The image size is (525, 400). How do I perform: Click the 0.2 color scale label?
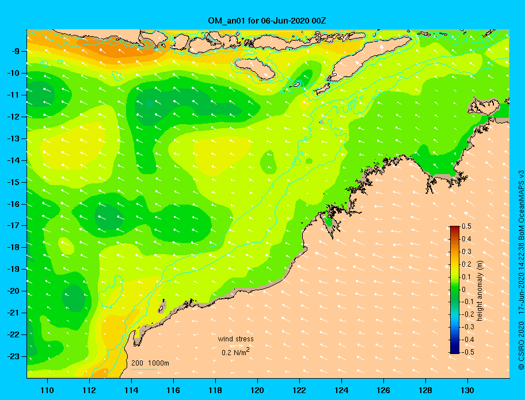click(x=466, y=264)
